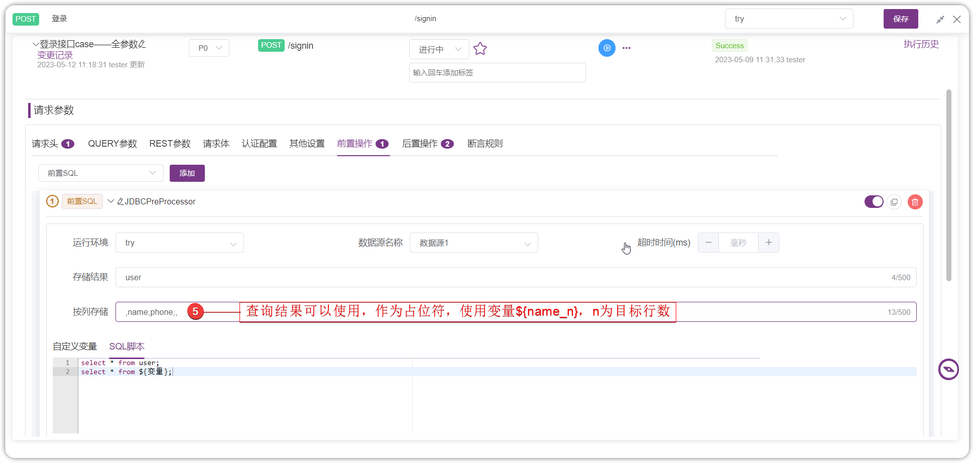Decrease timeout with the minus button
Image resolution: width=974 pixels, height=463 pixels.
(708, 243)
